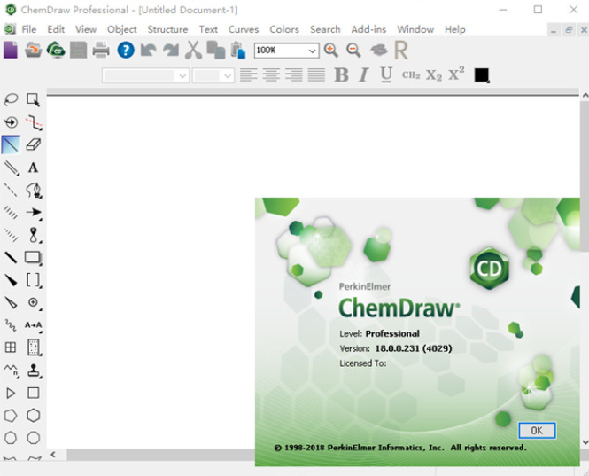Image resolution: width=589 pixels, height=476 pixels.
Task: Pick the Arrow tool
Action: [34, 213]
